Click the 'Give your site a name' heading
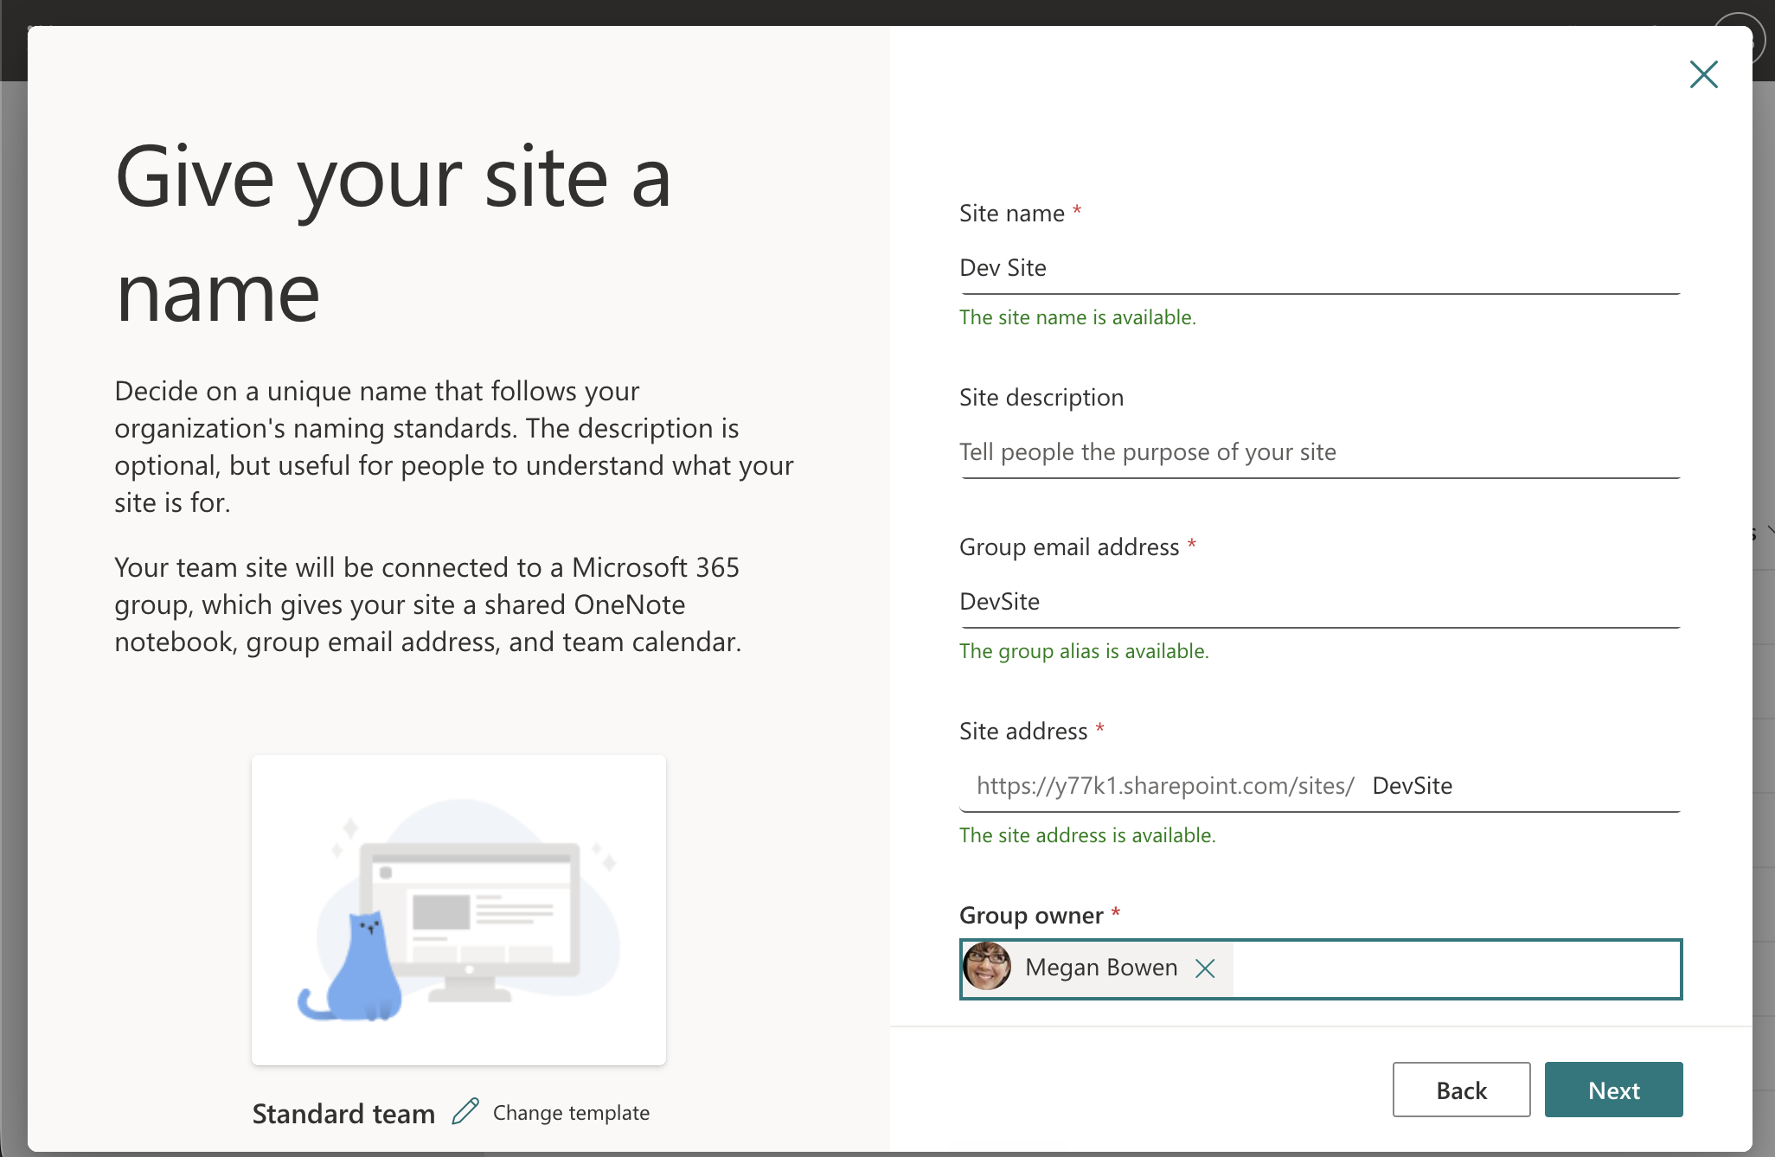This screenshot has width=1775, height=1157. point(394,234)
